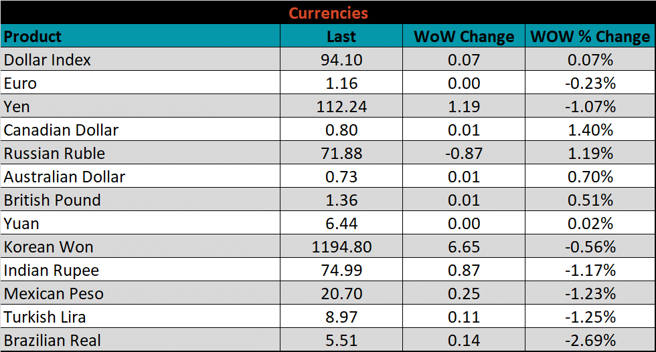Click the WoW Change column header
Image resolution: width=656 pixels, height=352 pixels.
464,36
